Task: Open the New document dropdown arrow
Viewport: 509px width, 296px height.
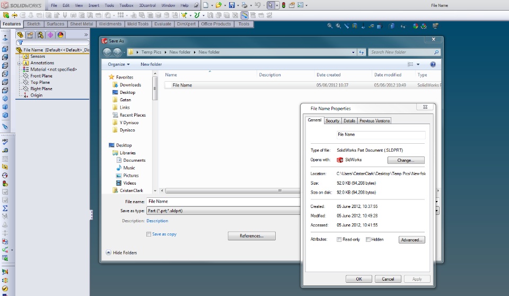Action: (212, 5)
